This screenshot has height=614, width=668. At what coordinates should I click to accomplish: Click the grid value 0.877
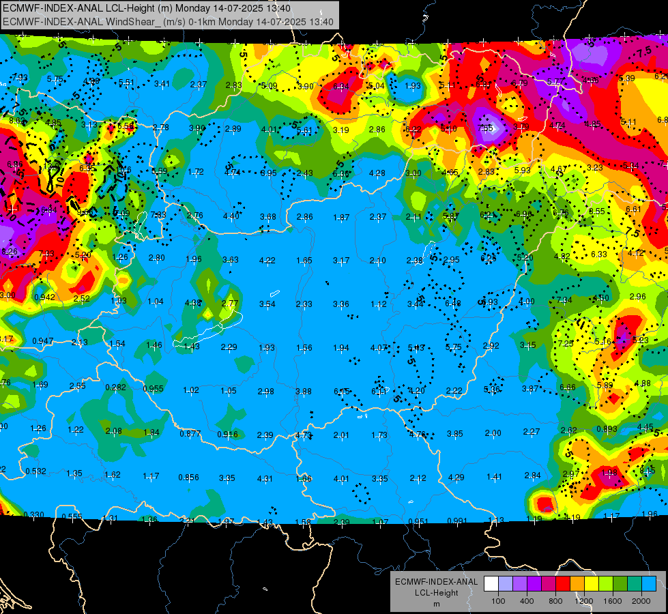point(190,433)
